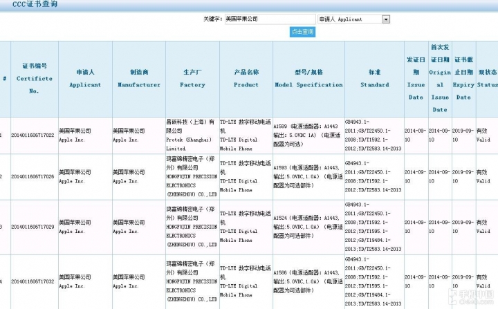Click the 产品名称 Product column header
The image size is (498, 309).
[246, 78]
